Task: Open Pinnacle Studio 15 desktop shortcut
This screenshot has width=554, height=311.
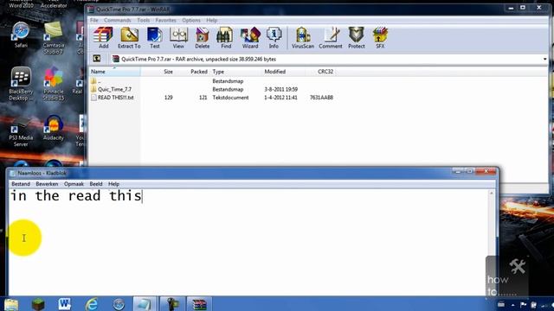Action: pos(54,84)
